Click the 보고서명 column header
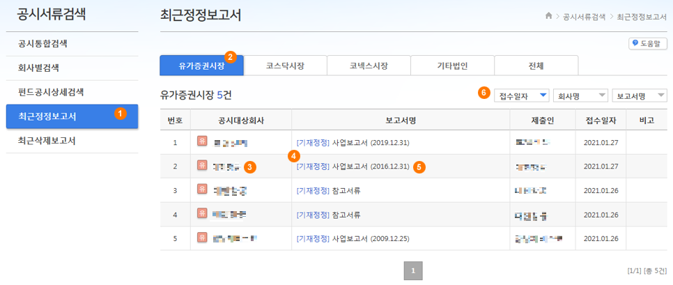The image size is (673, 285). click(401, 120)
